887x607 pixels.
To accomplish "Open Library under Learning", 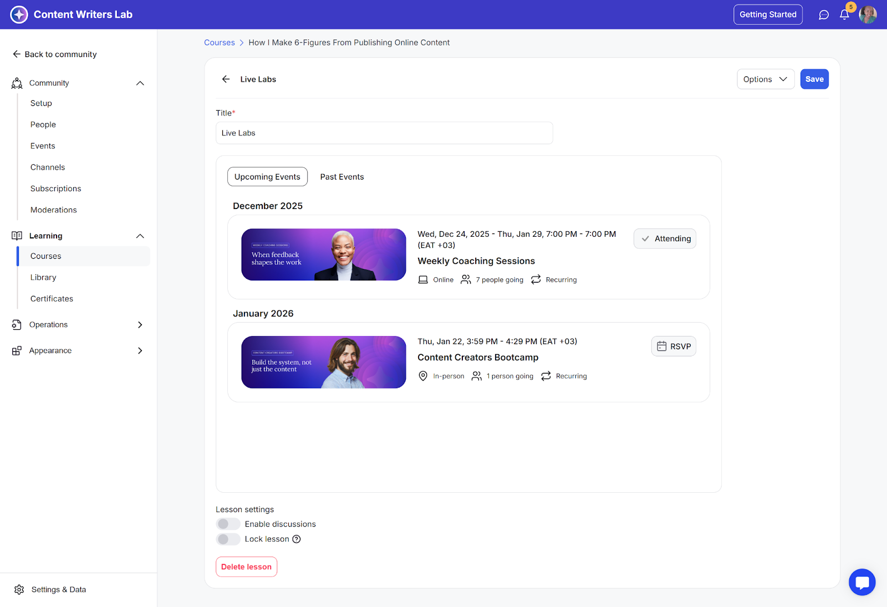I will (43, 277).
